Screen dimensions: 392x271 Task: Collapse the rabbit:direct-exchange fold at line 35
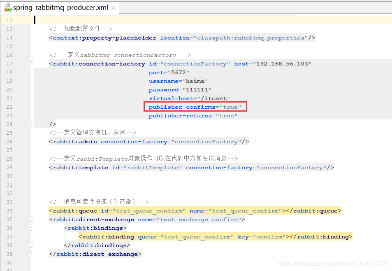31,220
